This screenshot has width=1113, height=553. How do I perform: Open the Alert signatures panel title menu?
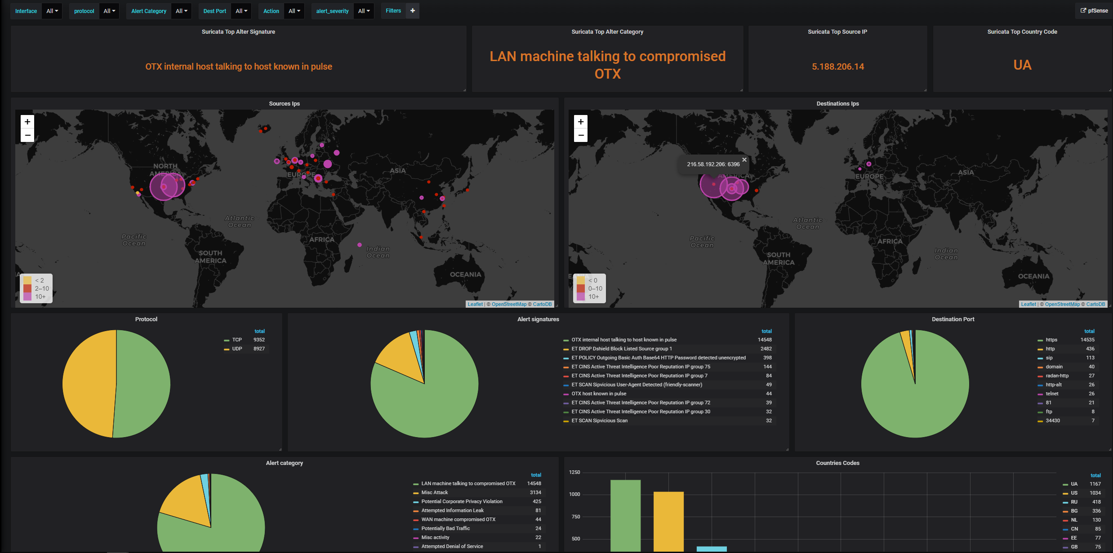(538, 319)
